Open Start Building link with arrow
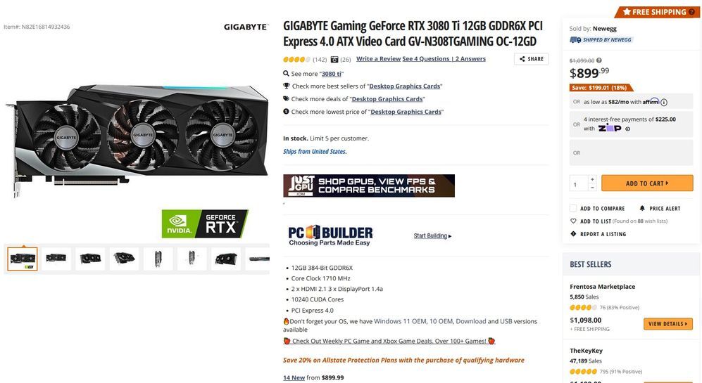The image size is (702, 383). [432, 236]
